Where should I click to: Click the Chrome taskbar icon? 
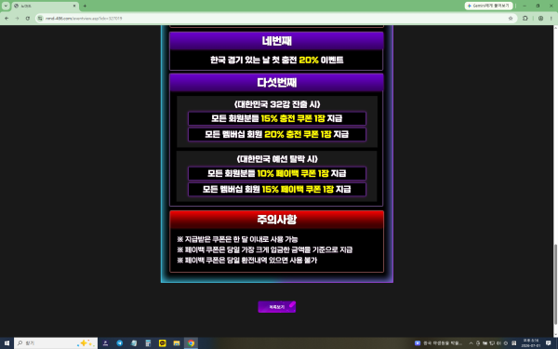(x=191, y=342)
